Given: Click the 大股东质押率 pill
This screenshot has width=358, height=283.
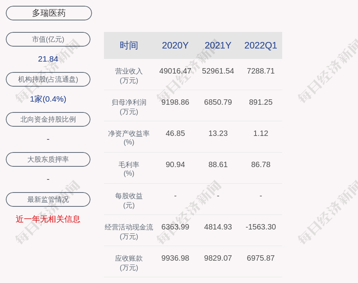Looking at the screenshot, I should (48, 159).
